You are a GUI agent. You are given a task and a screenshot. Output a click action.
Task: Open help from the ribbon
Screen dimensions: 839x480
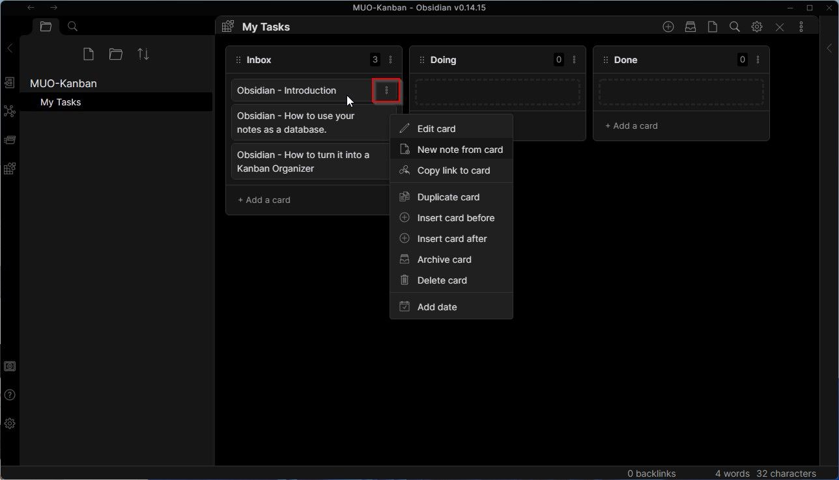click(10, 395)
